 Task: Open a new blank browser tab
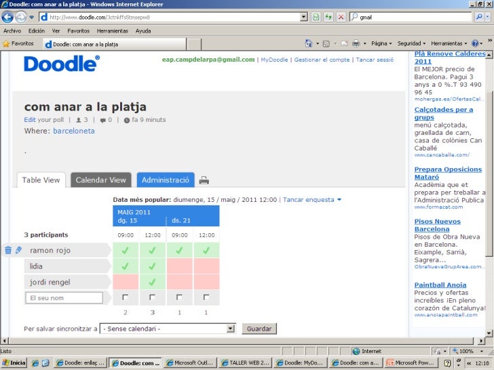[x=193, y=44]
